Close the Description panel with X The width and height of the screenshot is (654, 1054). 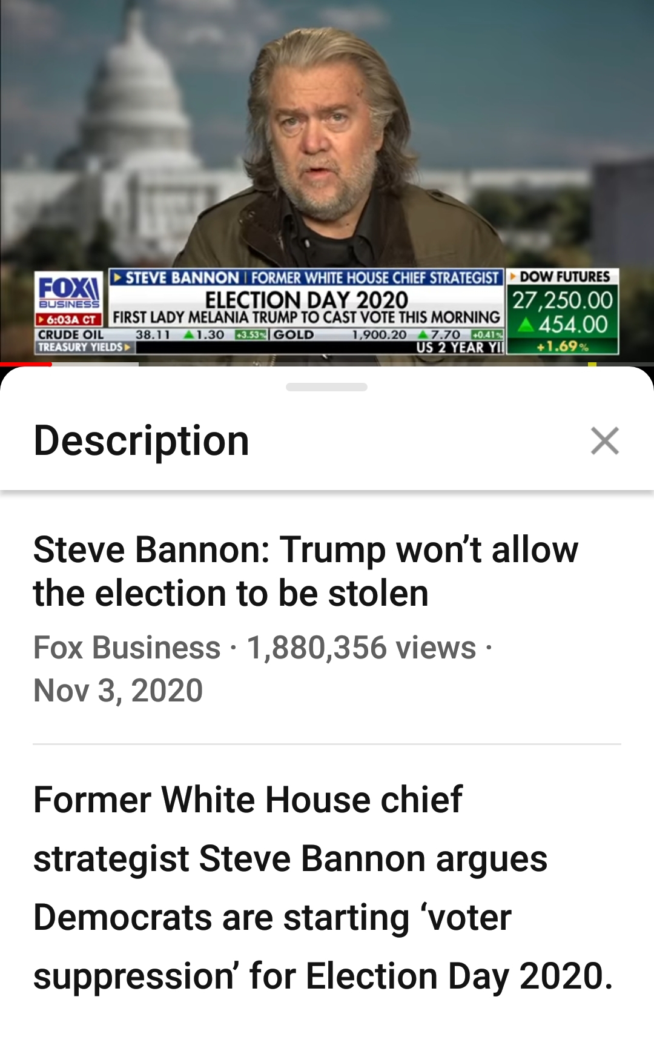604,440
